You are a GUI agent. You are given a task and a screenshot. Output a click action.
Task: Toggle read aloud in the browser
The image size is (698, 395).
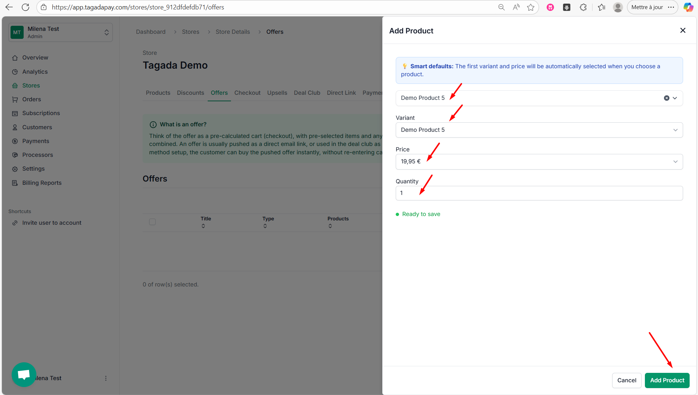point(516,7)
